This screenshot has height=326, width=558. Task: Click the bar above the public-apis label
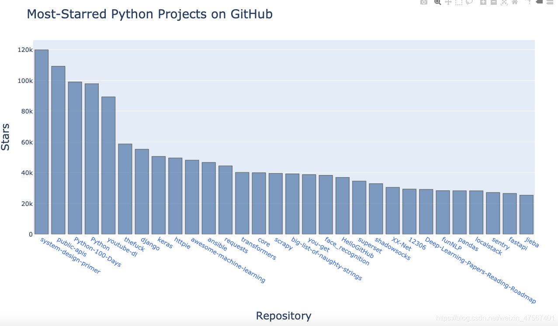(58, 150)
